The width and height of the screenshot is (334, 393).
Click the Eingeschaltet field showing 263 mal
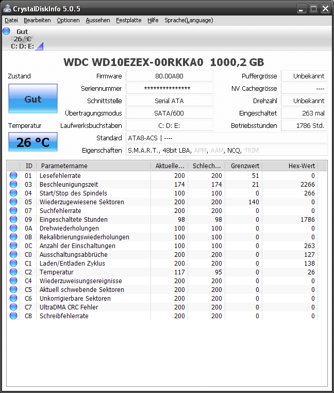click(304, 113)
